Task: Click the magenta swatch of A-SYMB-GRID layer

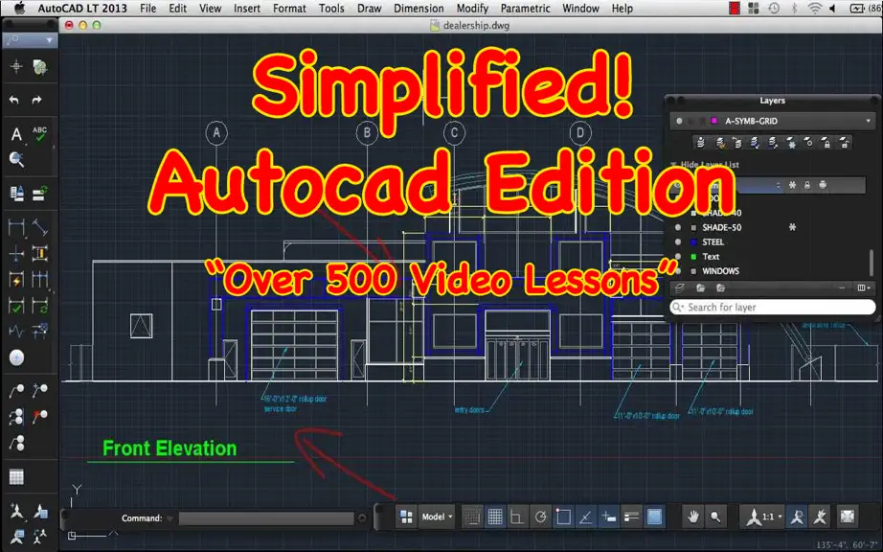Action: pyautogui.click(x=714, y=121)
